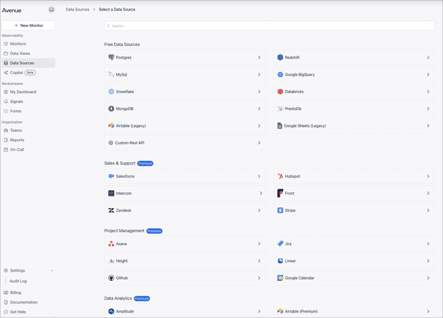Select the MongoDB data source label
Image resolution: width=443 pixels, height=318 pixels.
tap(125, 109)
